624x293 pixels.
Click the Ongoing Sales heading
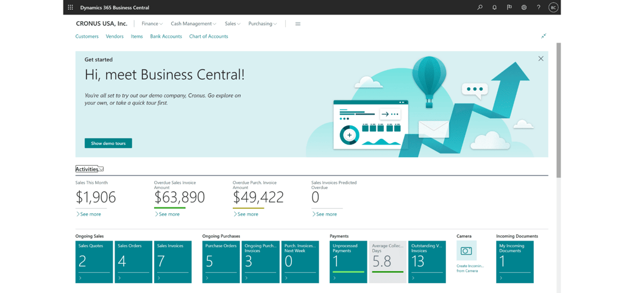click(x=90, y=236)
